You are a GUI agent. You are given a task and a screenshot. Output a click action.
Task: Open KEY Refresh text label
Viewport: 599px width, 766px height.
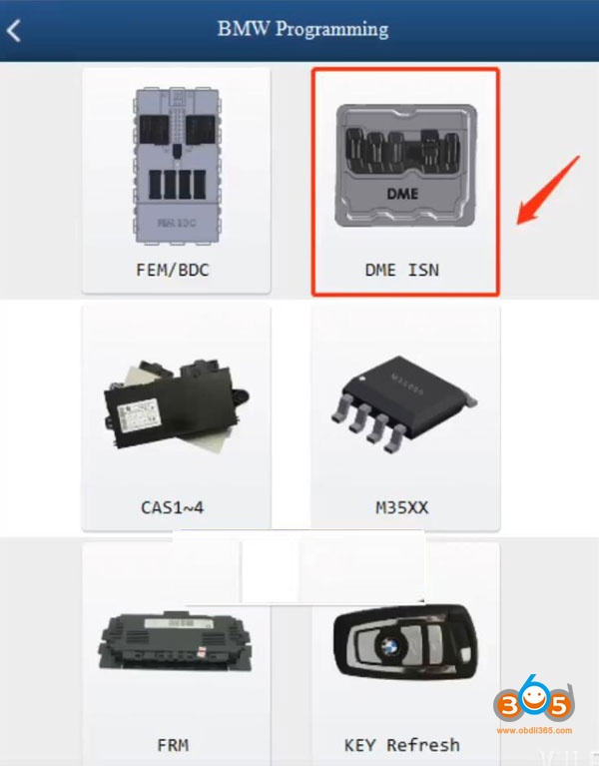click(x=401, y=745)
